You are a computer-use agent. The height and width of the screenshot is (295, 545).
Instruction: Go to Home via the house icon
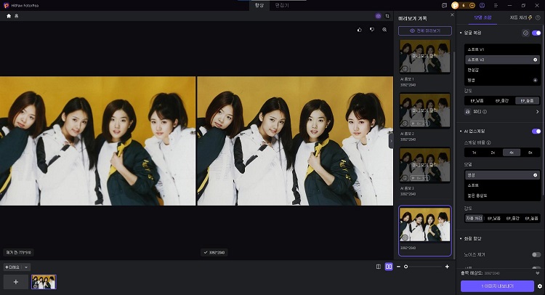9,16
